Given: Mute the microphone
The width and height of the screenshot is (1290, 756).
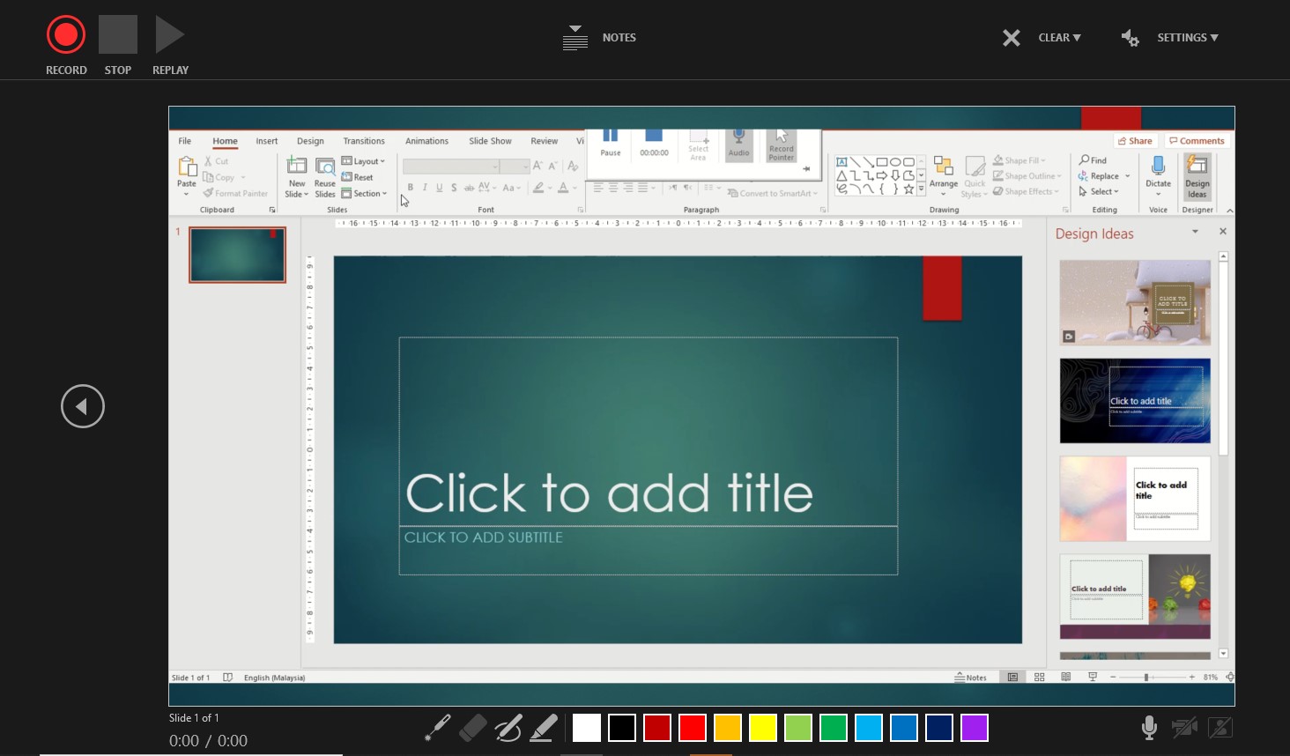Looking at the screenshot, I should (x=1149, y=728).
